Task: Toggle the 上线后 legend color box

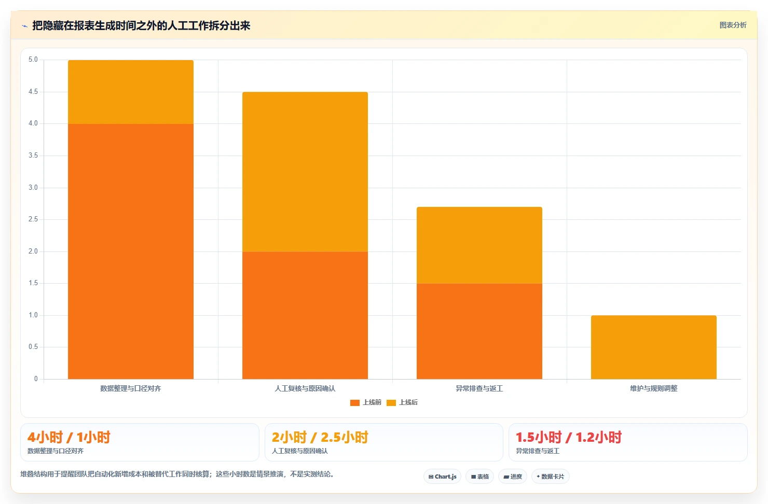Action: tap(391, 402)
